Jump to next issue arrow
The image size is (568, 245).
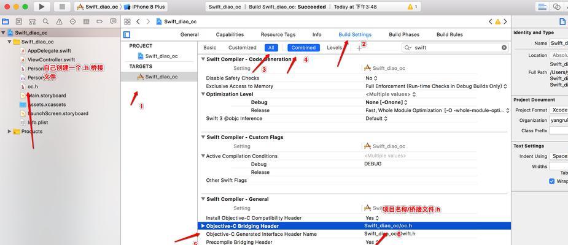tap(505, 21)
